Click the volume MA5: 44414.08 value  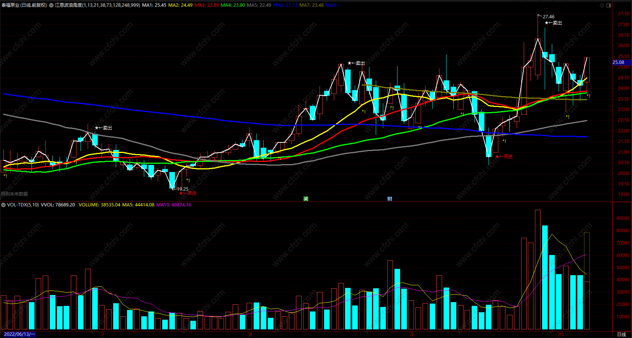pos(138,205)
